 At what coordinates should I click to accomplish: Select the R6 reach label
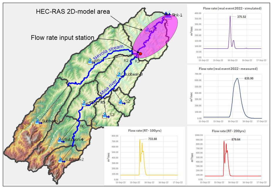82,126
